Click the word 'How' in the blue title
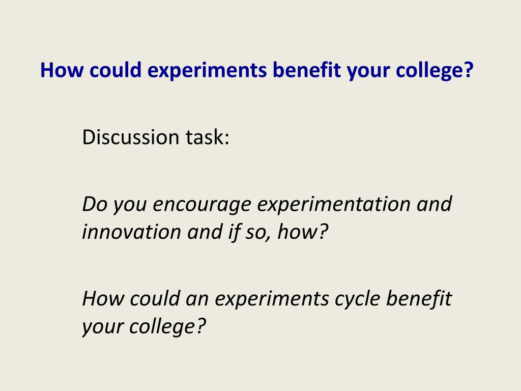Screen dimensions: 521x391 (62, 70)
